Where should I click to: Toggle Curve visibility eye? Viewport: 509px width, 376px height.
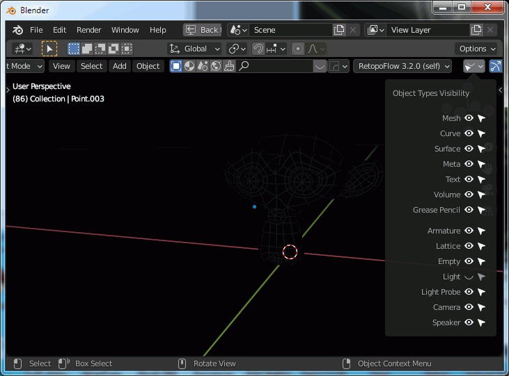pyautogui.click(x=469, y=133)
